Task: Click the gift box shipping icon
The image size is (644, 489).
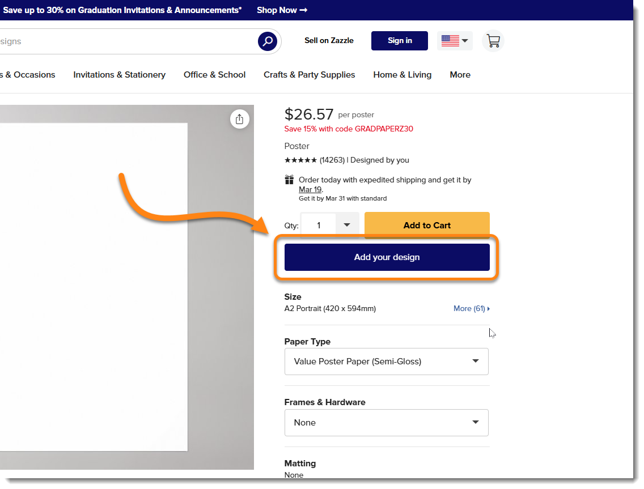Action: 289,180
